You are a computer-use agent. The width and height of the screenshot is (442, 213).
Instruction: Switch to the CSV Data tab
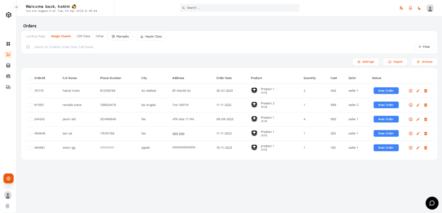pyautogui.click(x=83, y=36)
